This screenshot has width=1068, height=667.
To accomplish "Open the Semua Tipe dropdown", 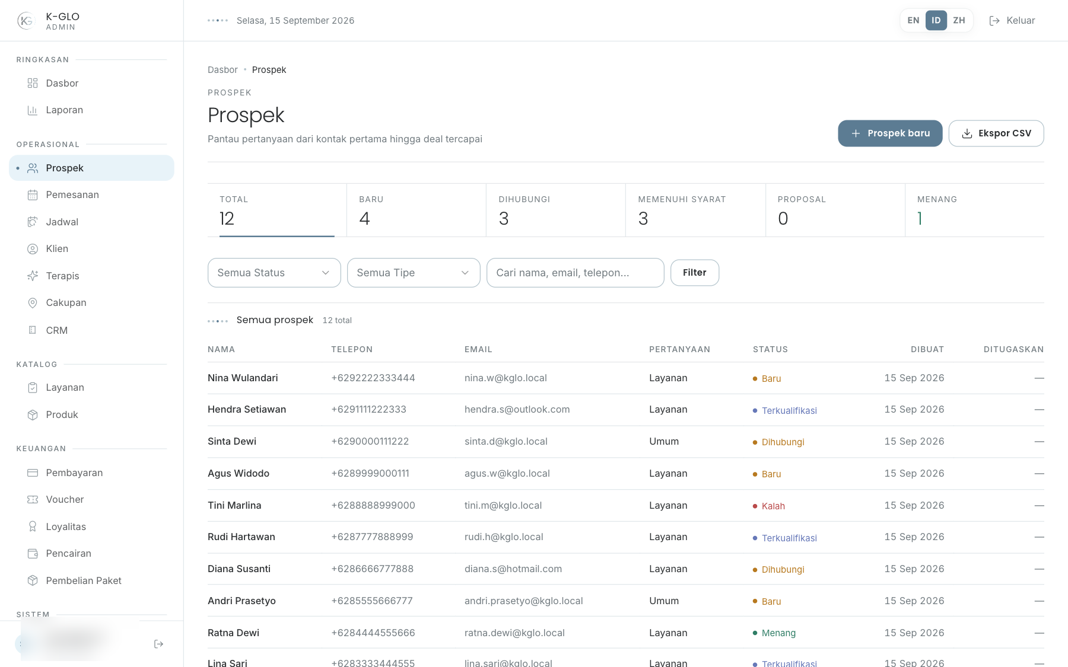I will tap(414, 273).
